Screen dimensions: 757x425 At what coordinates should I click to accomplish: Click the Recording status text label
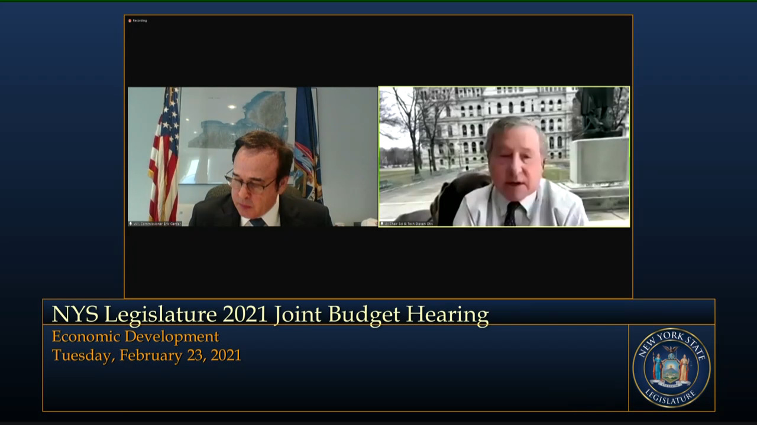click(140, 21)
